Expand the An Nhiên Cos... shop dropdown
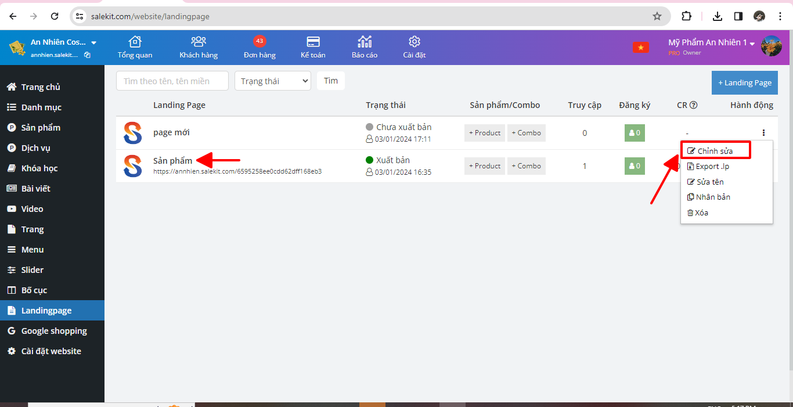The height and width of the screenshot is (407, 793). click(x=94, y=42)
